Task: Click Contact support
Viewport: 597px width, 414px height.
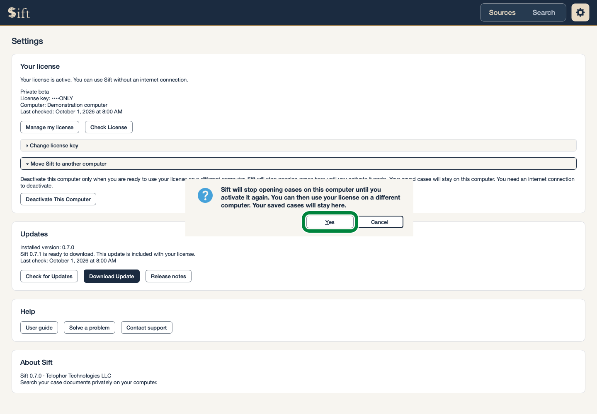Action: coord(147,327)
